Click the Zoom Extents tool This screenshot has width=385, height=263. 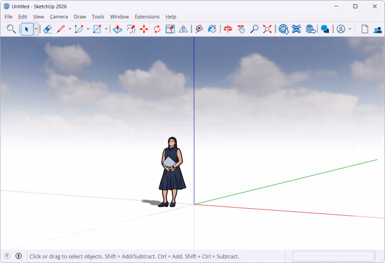(267, 29)
